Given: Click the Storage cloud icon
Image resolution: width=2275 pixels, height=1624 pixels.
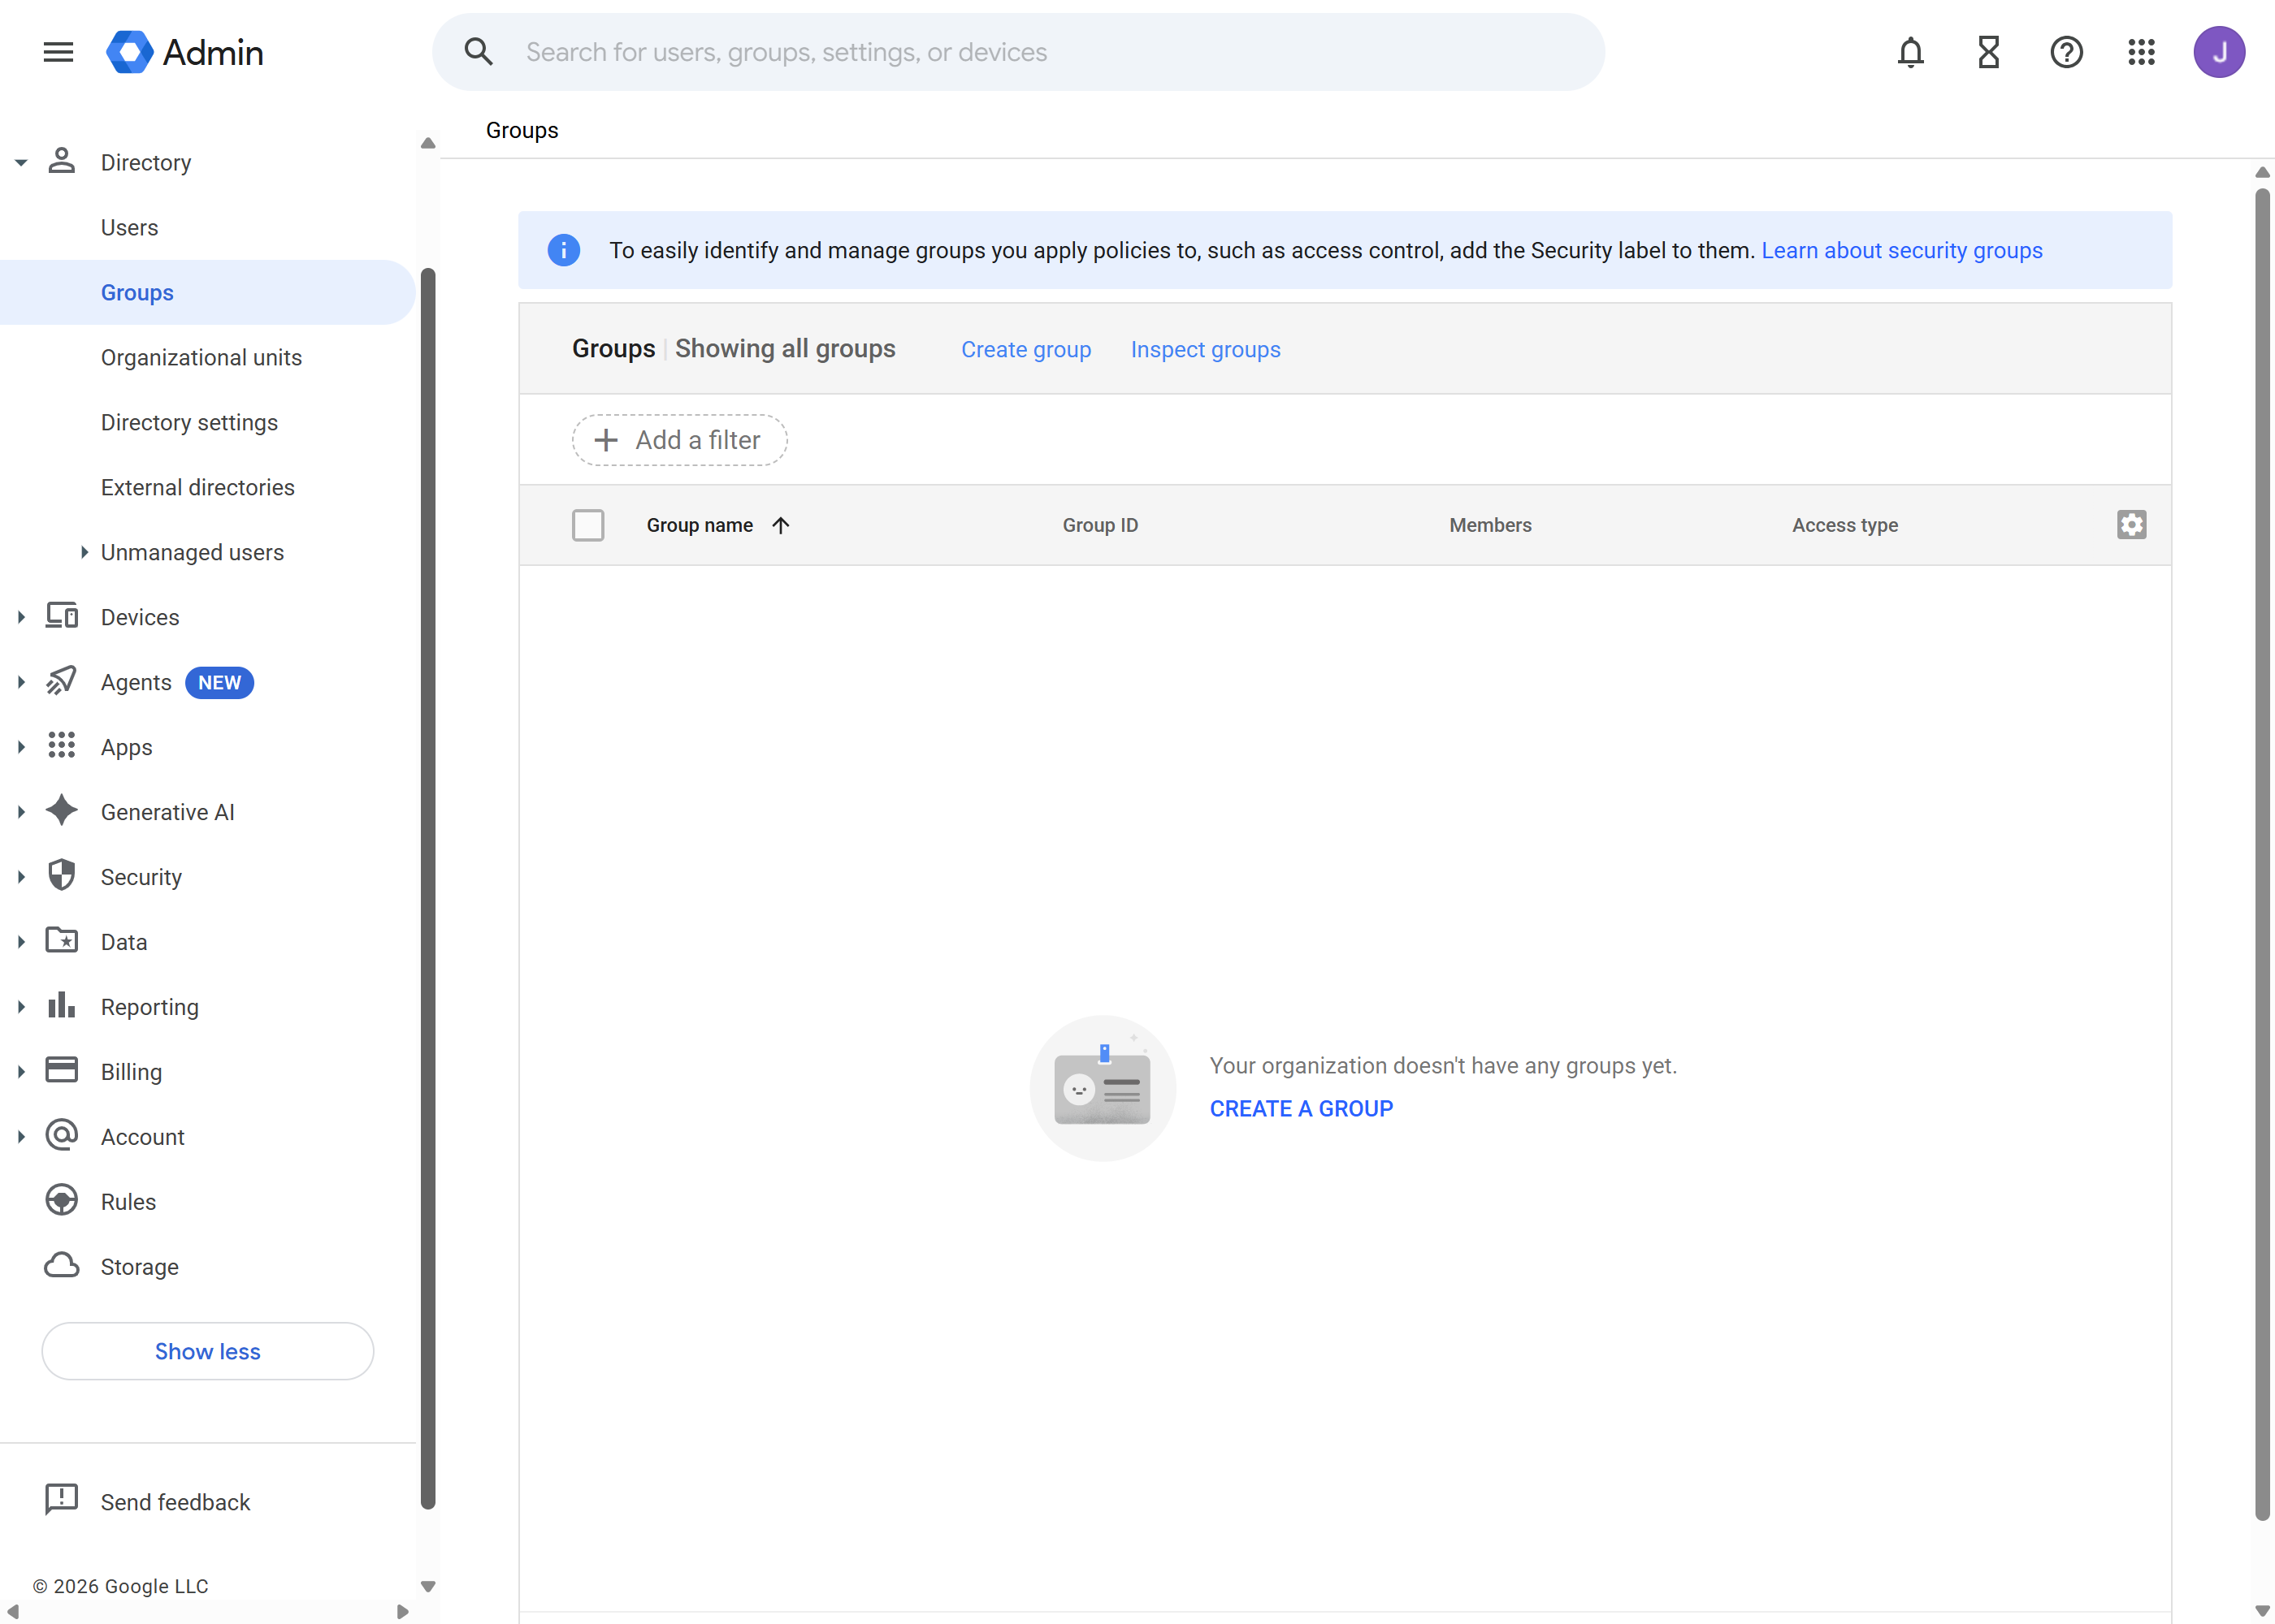Looking at the screenshot, I should 62,1266.
